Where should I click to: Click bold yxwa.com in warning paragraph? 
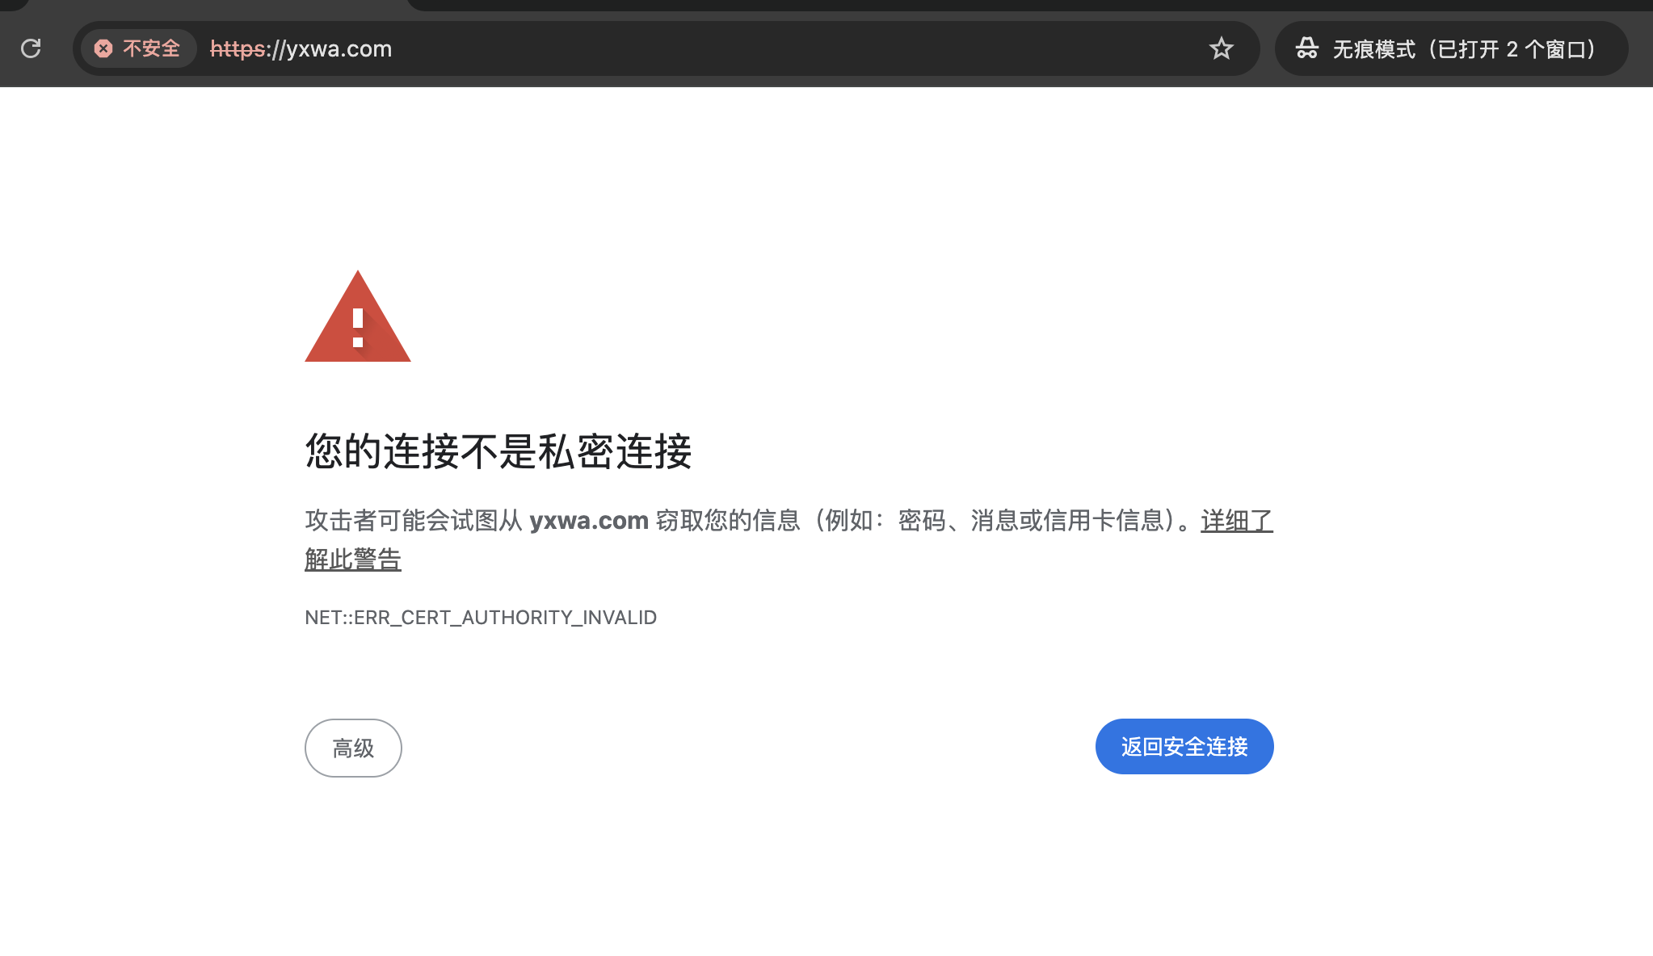589,521
